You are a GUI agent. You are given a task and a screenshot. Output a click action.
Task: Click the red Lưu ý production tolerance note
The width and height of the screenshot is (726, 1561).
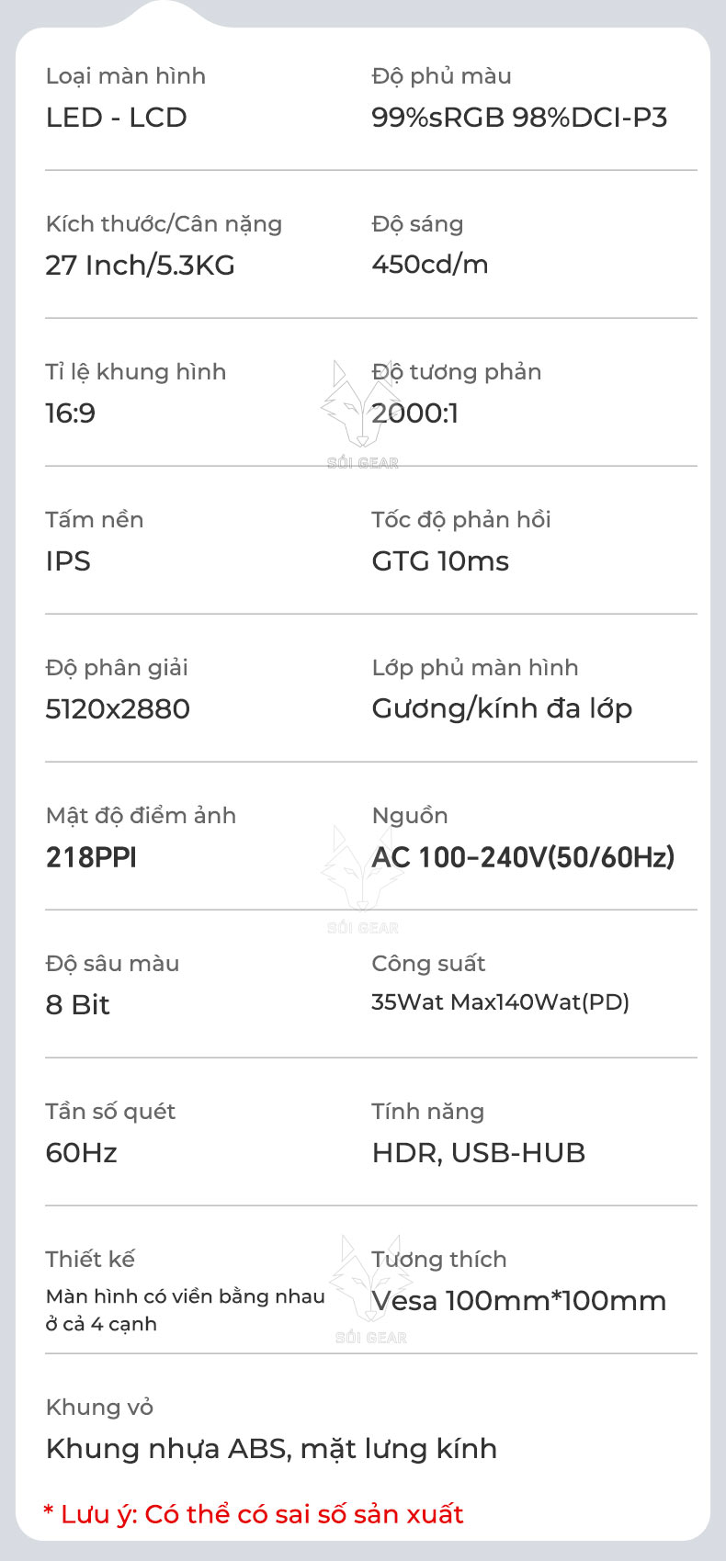click(x=254, y=1514)
